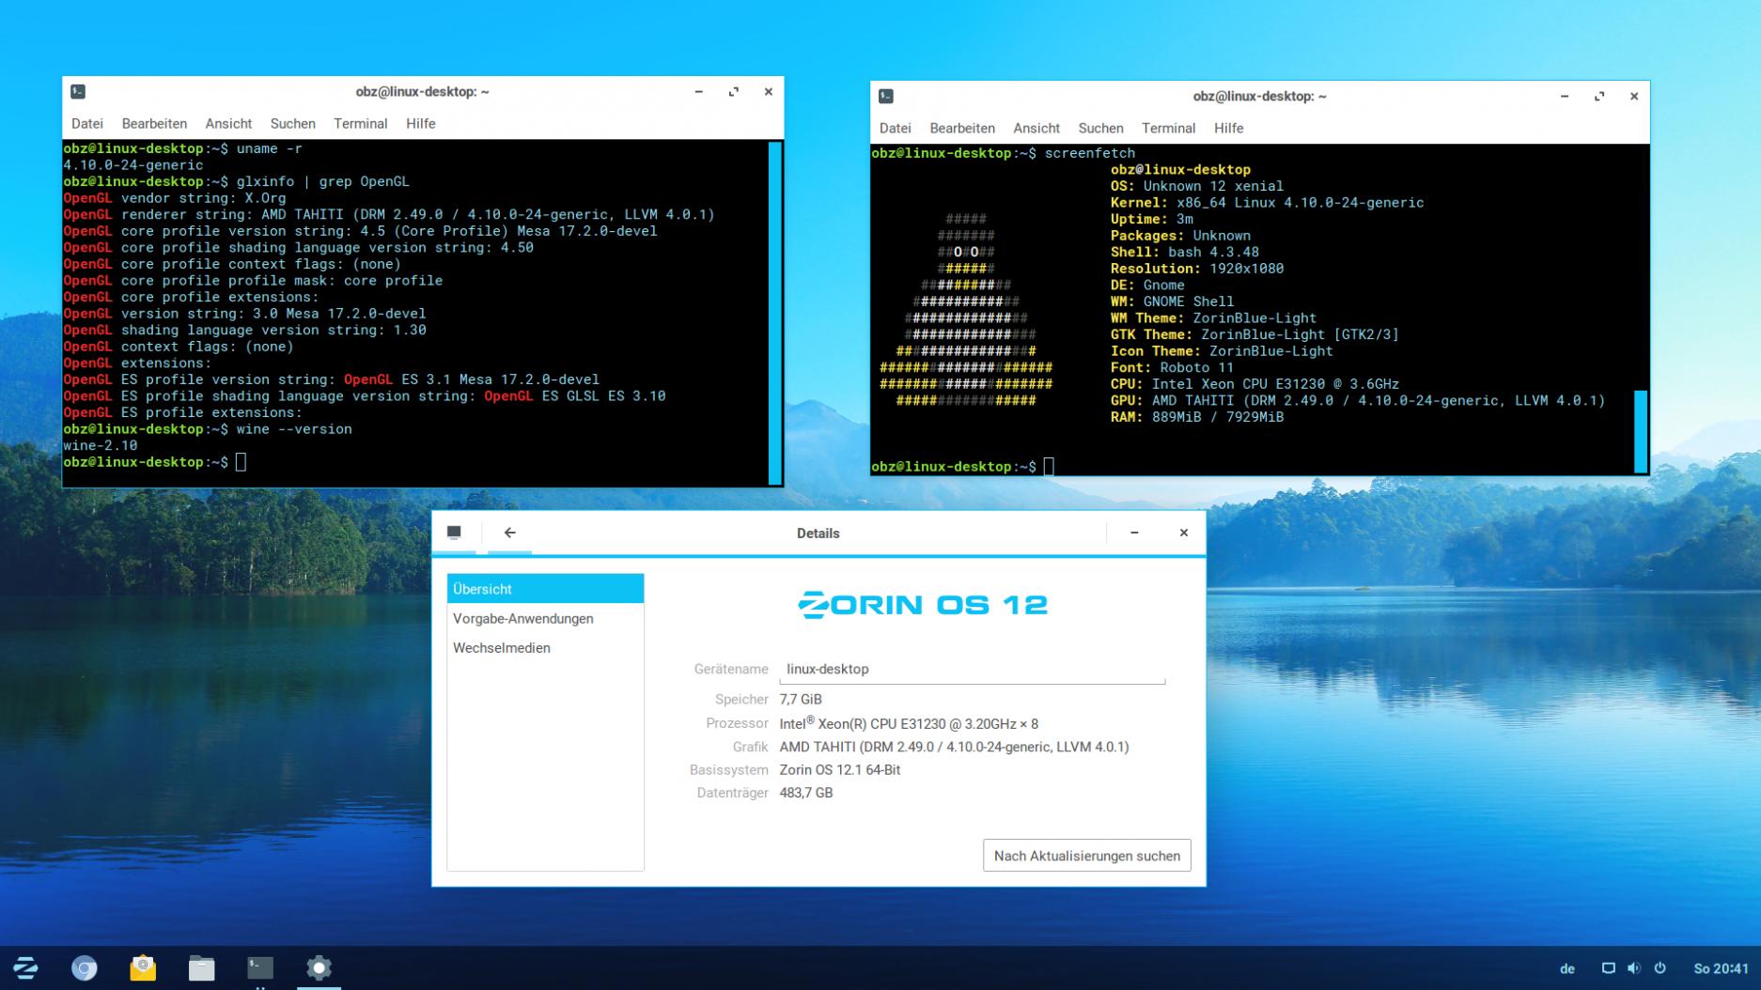Launch Chromium browser from taskbar
The width and height of the screenshot is (1761, 990).
tap(85, 967)
